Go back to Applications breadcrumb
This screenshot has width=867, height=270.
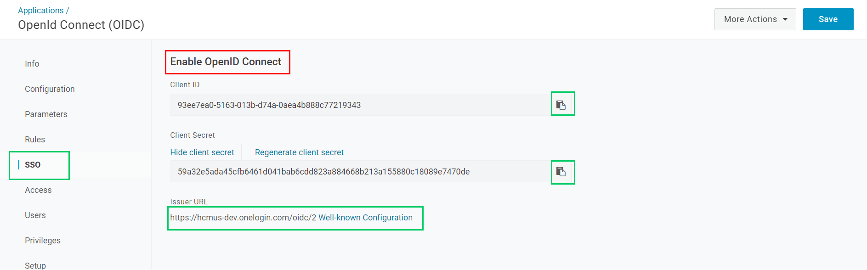[41, 10]
